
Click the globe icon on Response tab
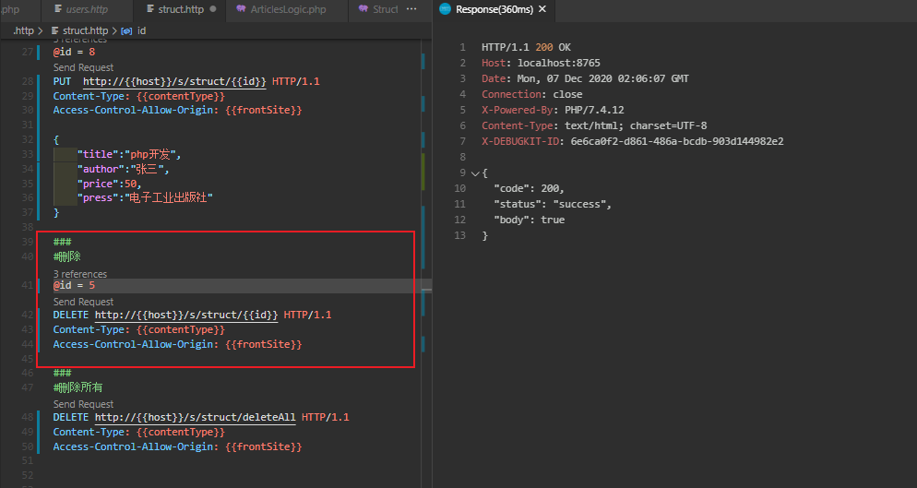click(445, 10)
